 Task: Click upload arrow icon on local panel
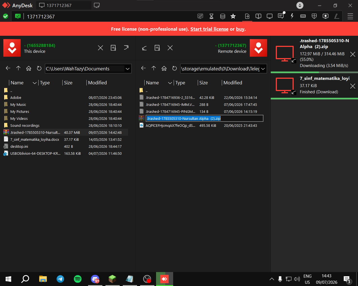(126, 48)
